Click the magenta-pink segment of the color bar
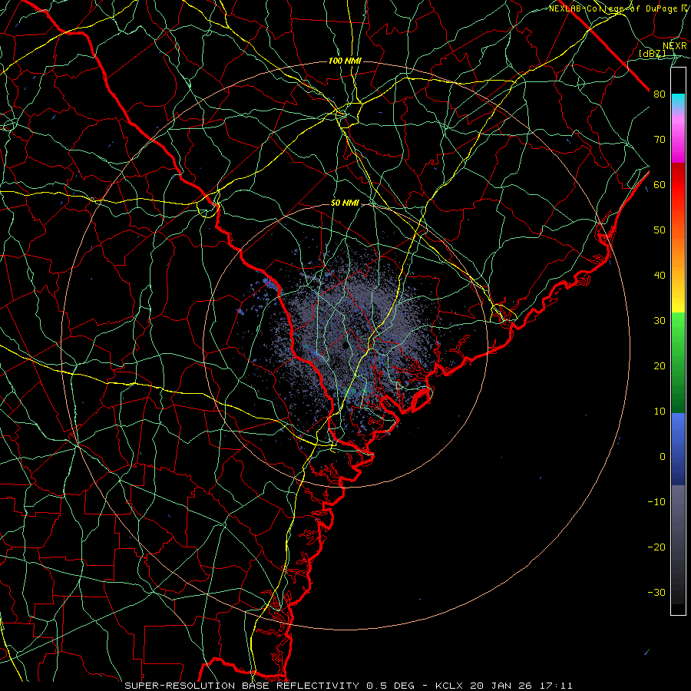The width and height of the screenshot is (691, 691). tap(678, 137)
